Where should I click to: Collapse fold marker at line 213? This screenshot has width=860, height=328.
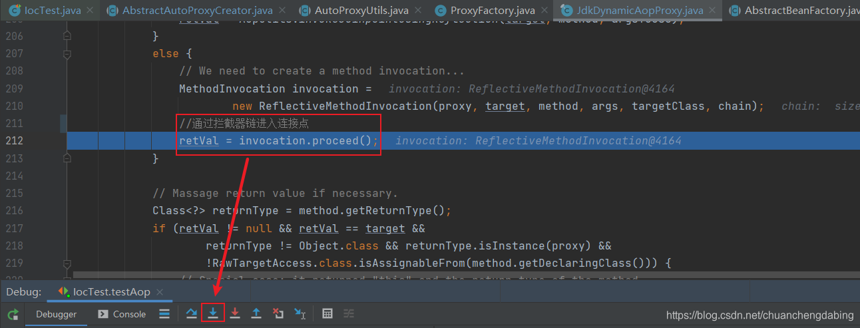tap(67, 158)
